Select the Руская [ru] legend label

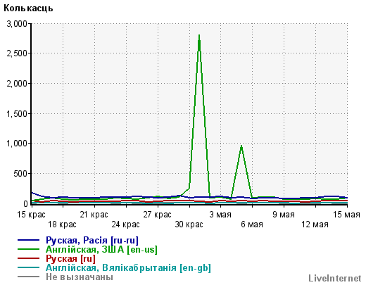point(70,259)
